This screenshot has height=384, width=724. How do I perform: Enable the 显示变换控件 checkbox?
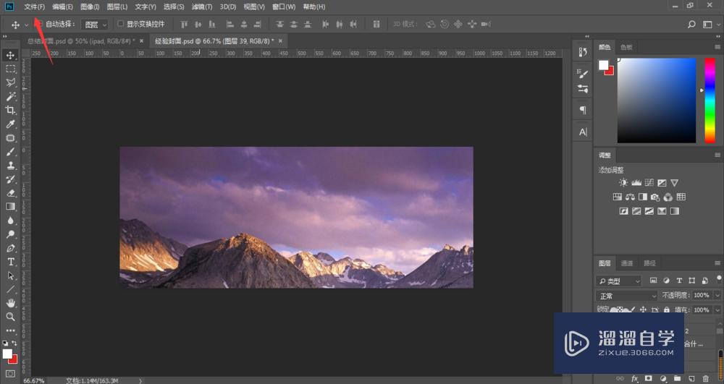tap(121, 24)
